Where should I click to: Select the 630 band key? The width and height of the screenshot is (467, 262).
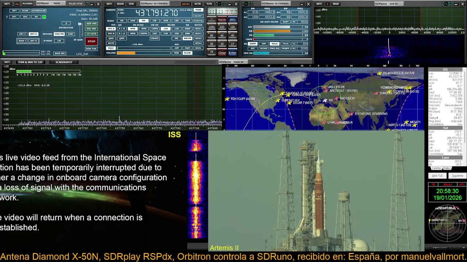click(x=222, y=27)
